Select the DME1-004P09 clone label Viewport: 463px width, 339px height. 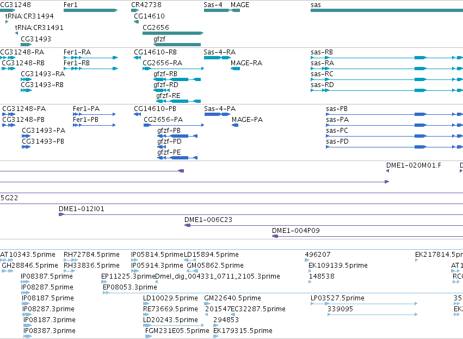click(x=296, y=231)
